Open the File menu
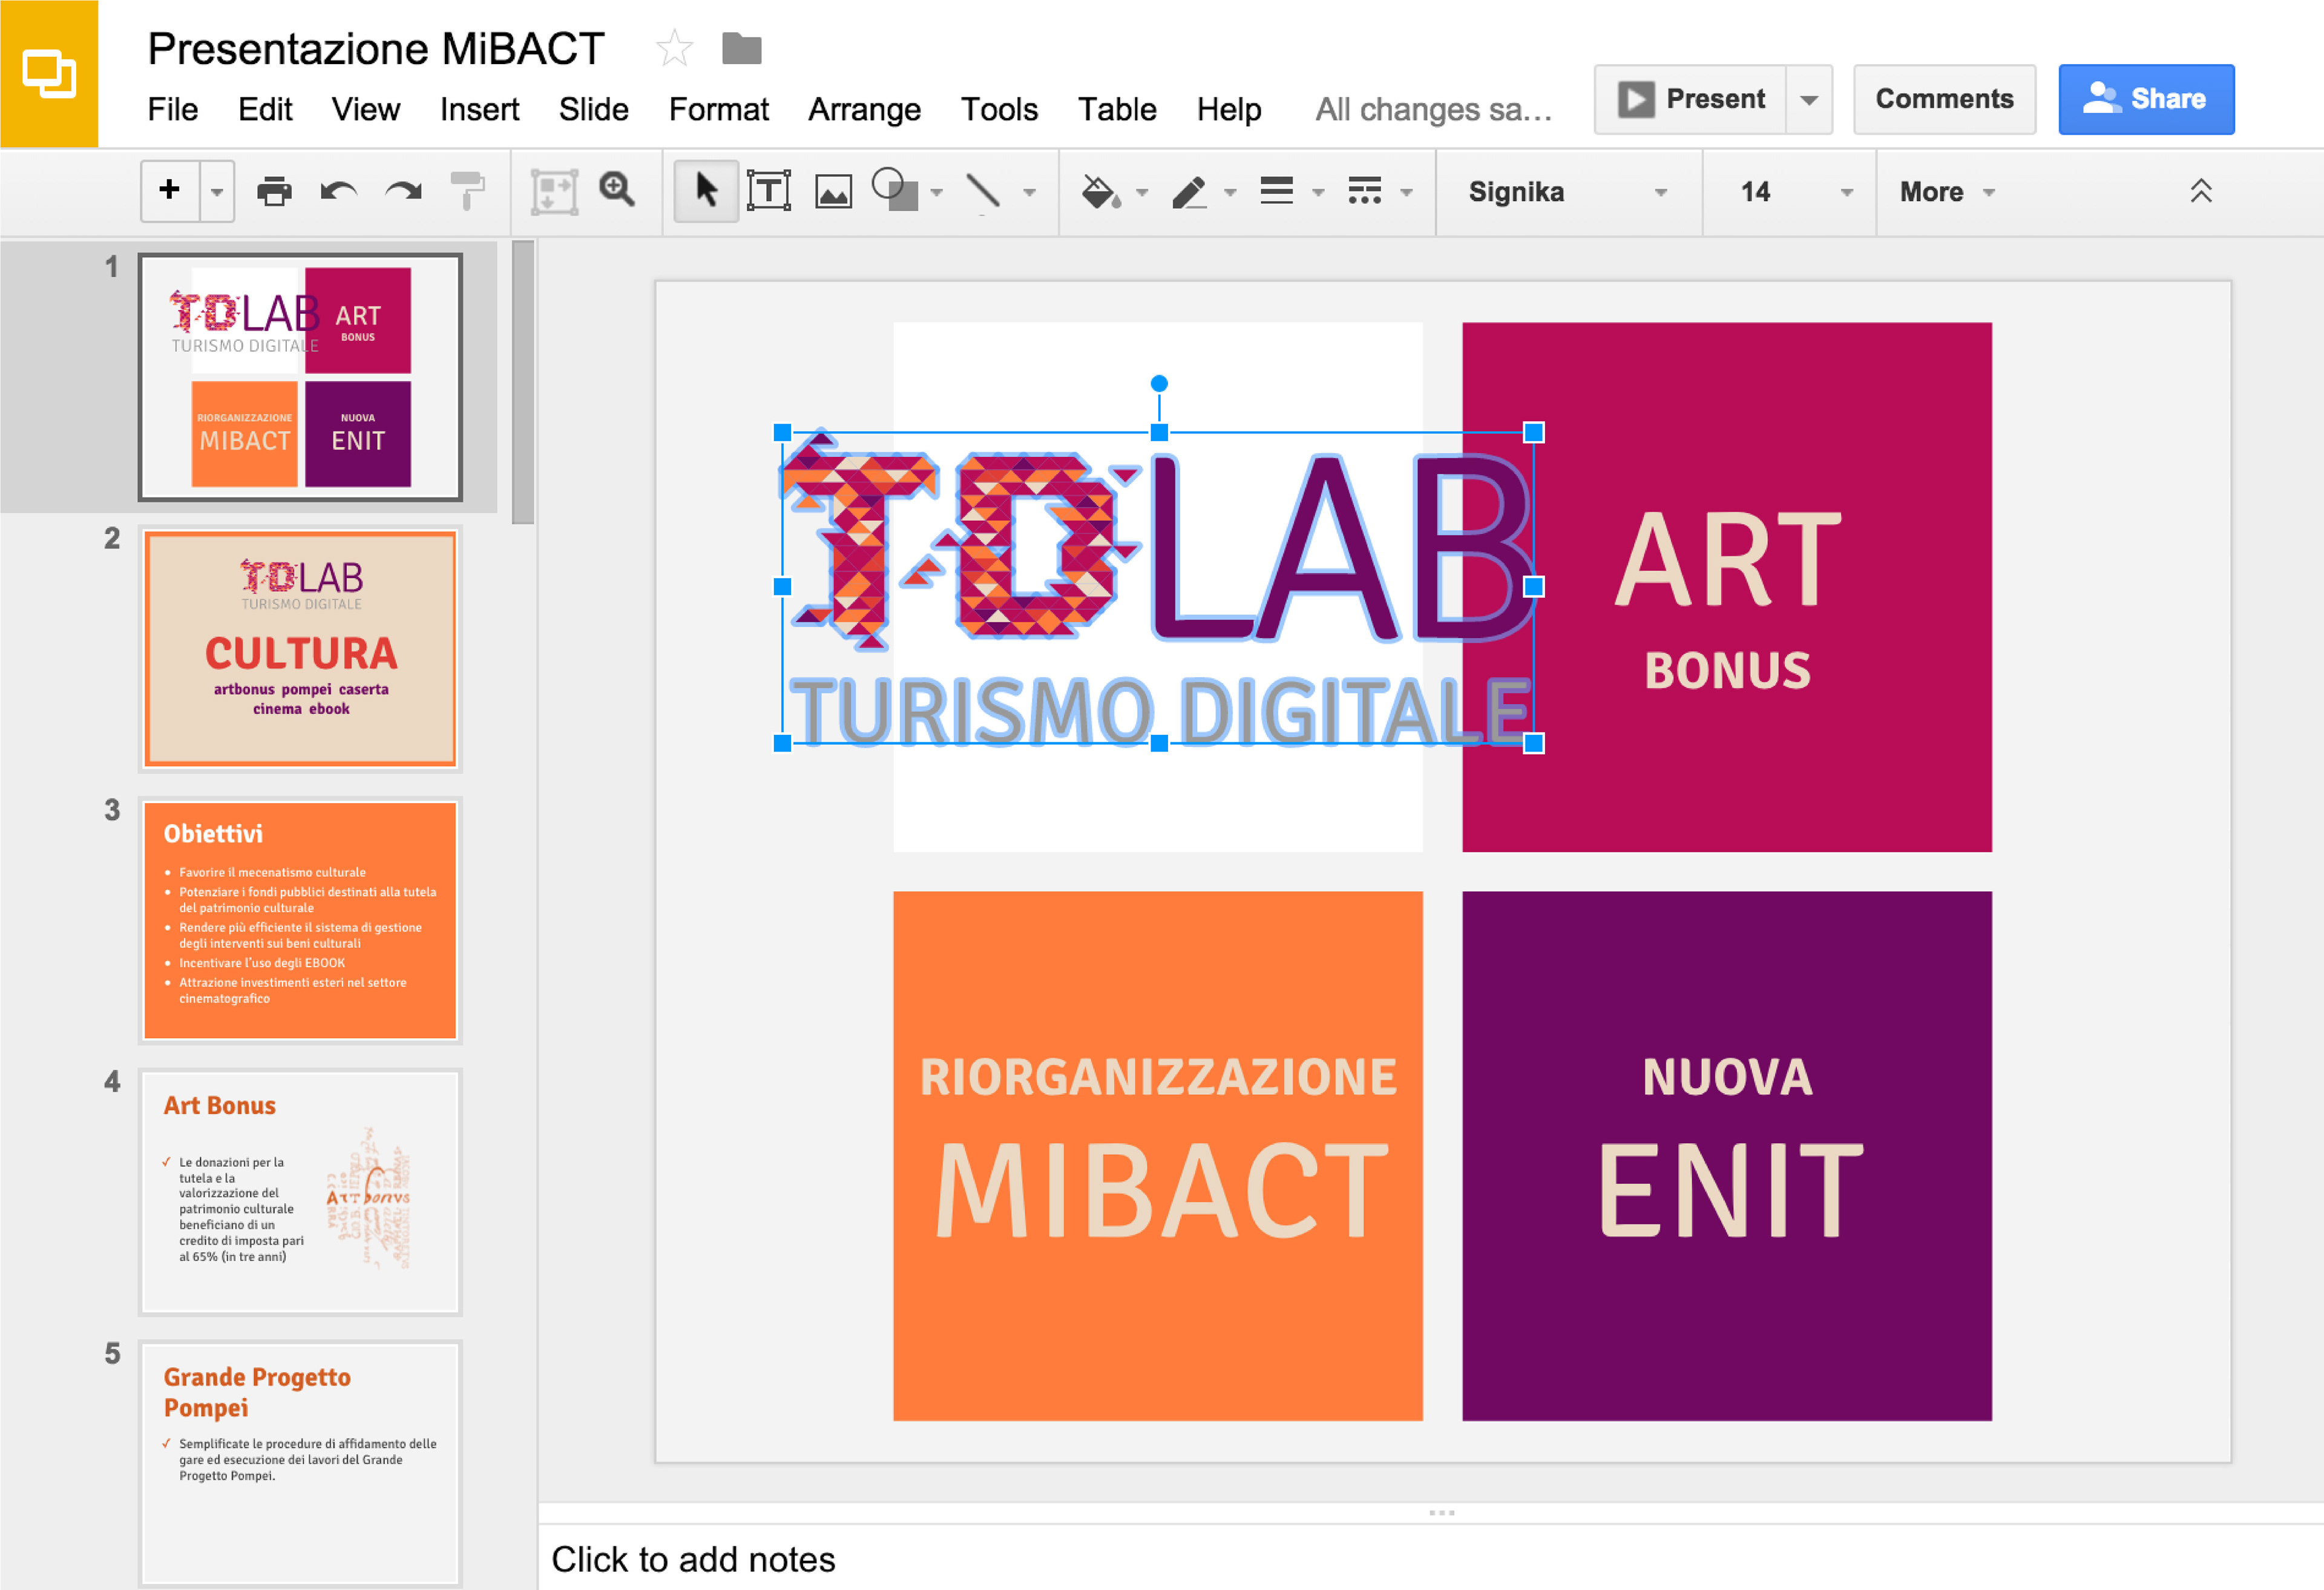2324x1590 pixels. point(173,109)
